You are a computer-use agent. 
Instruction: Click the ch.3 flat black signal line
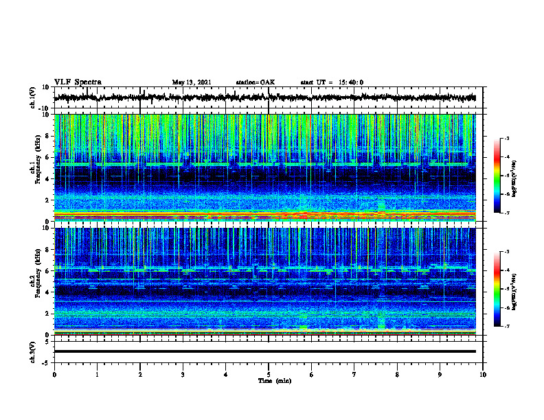pos(265,351)
